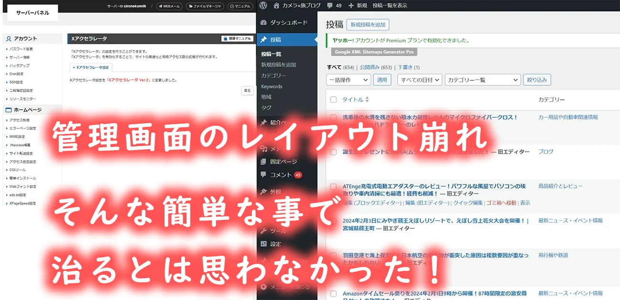Screen dimensions: 620x300
Task: Select 地域 in the 投稿 submenu
Action: (266, 97)
